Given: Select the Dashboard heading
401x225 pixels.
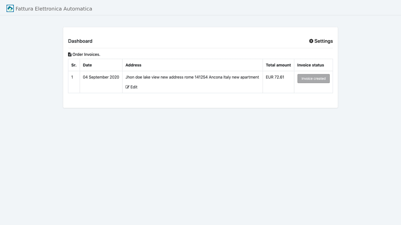Looking at the screenshot, I should [x=80, y=41].
